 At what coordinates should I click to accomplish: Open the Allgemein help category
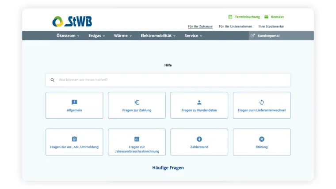(74, 106)
